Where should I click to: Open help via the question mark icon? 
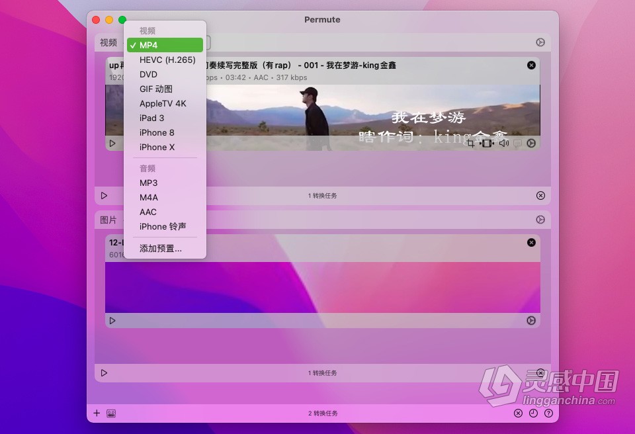click(548, 413)
